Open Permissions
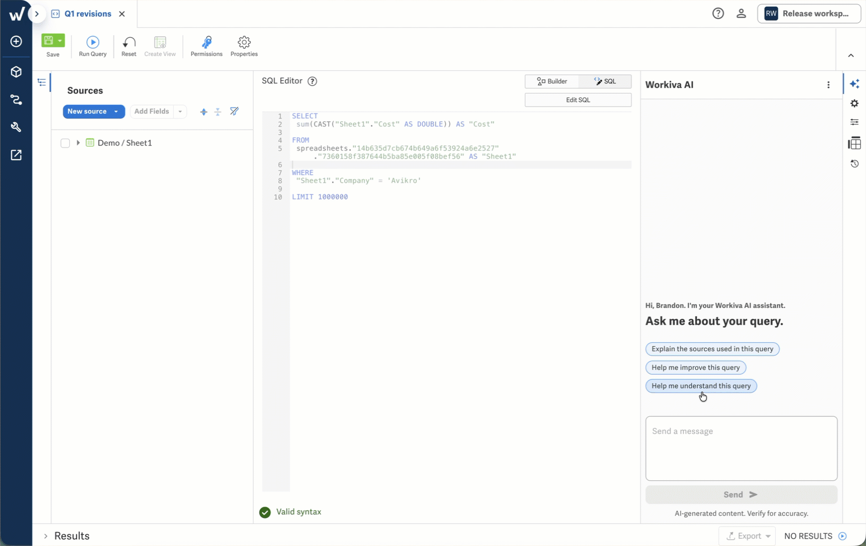Screen dimensions: 866x546 pos(206,46)
